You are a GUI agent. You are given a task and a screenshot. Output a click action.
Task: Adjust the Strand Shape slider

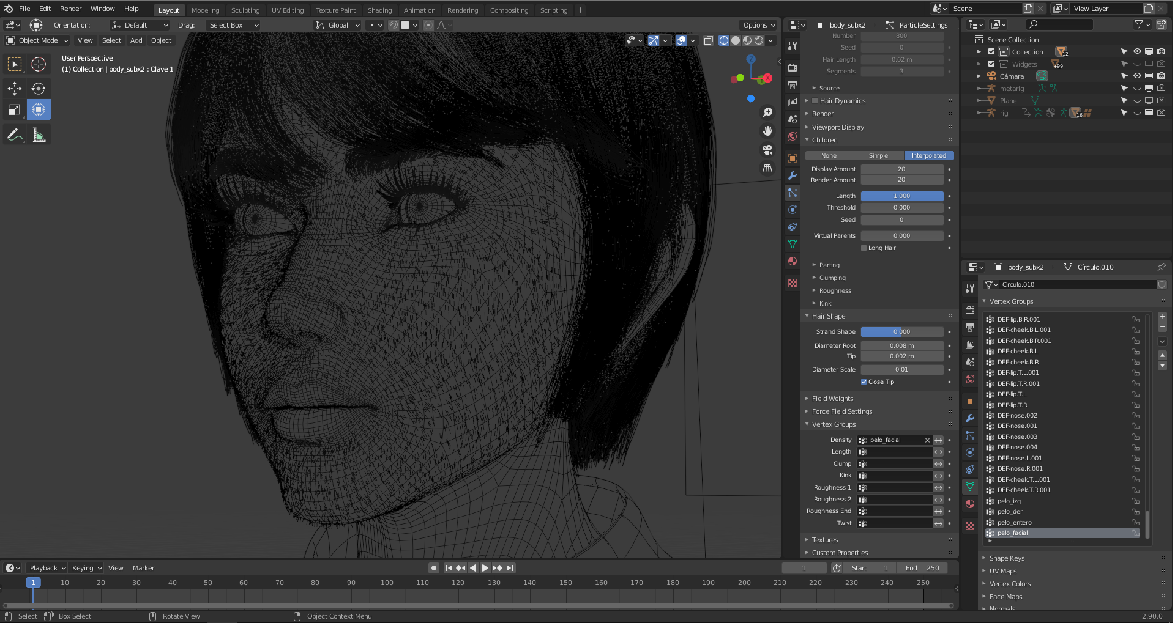pos(901,332)
